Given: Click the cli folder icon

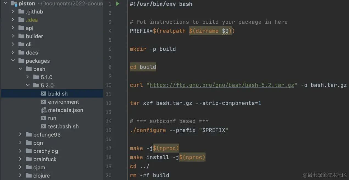Looking at the screenshot, I should 21,44.
